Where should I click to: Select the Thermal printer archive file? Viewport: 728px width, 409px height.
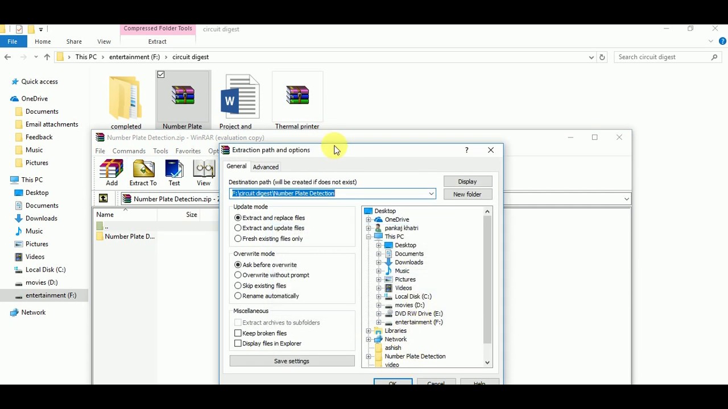(297, 101)
